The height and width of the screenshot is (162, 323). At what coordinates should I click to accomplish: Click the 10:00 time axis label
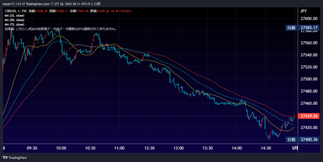(x=61, y=148)
